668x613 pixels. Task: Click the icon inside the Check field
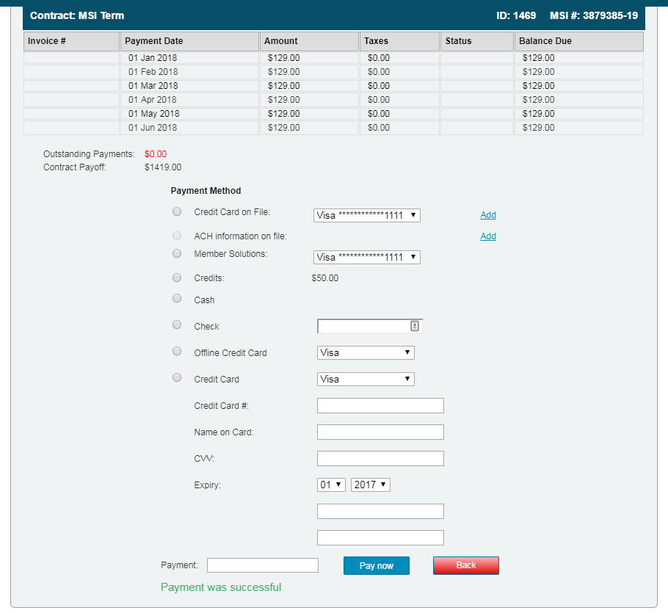pyautogui.click(x=414, y=327)
